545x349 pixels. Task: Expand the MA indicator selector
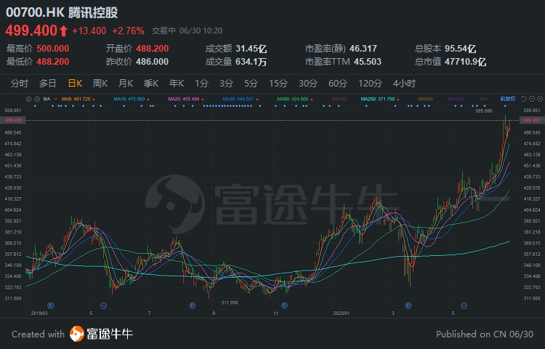(47, 98)
